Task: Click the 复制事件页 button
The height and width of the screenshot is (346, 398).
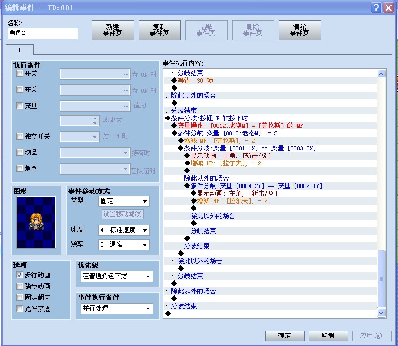Action: pyautogui.click(x=160, y=30)
